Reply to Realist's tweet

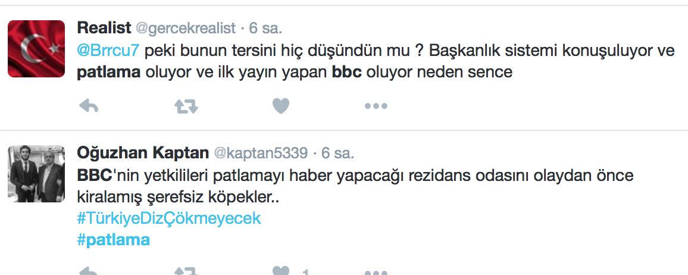point(88,106)
